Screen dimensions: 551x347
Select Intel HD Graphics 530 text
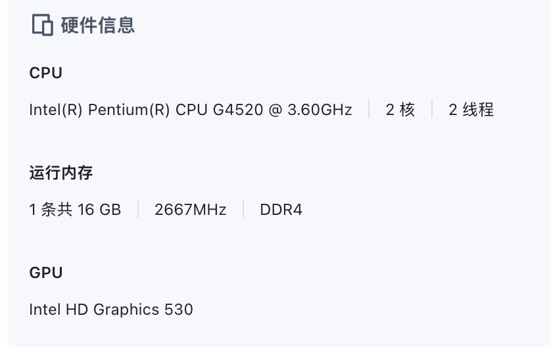[x=111, y=310]
